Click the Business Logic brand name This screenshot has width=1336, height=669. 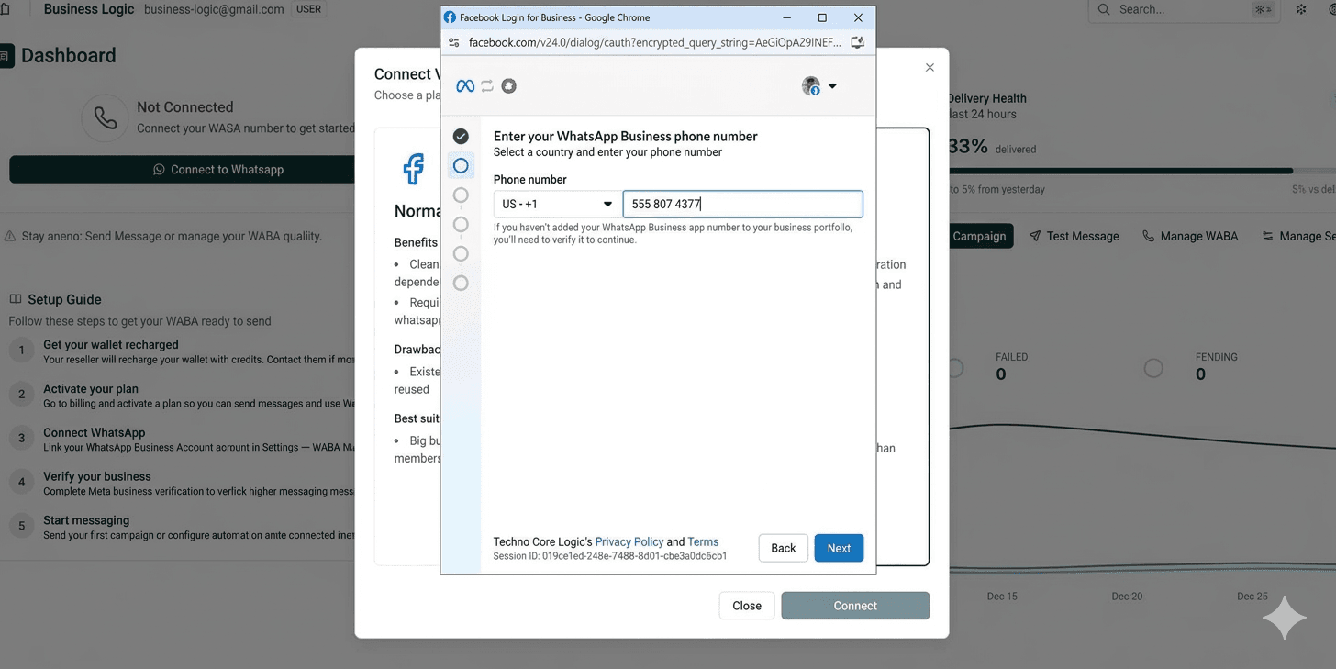click(x=89, y=9)
